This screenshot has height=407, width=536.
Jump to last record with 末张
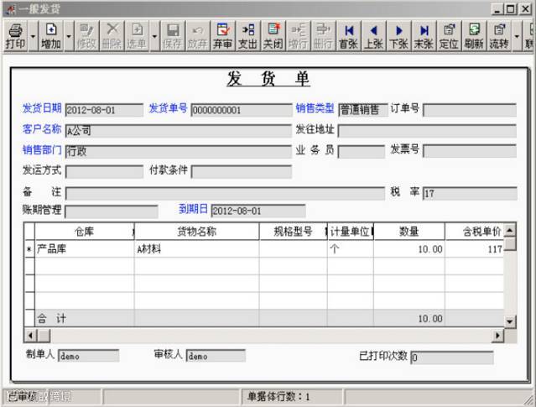tap(424, 36)
